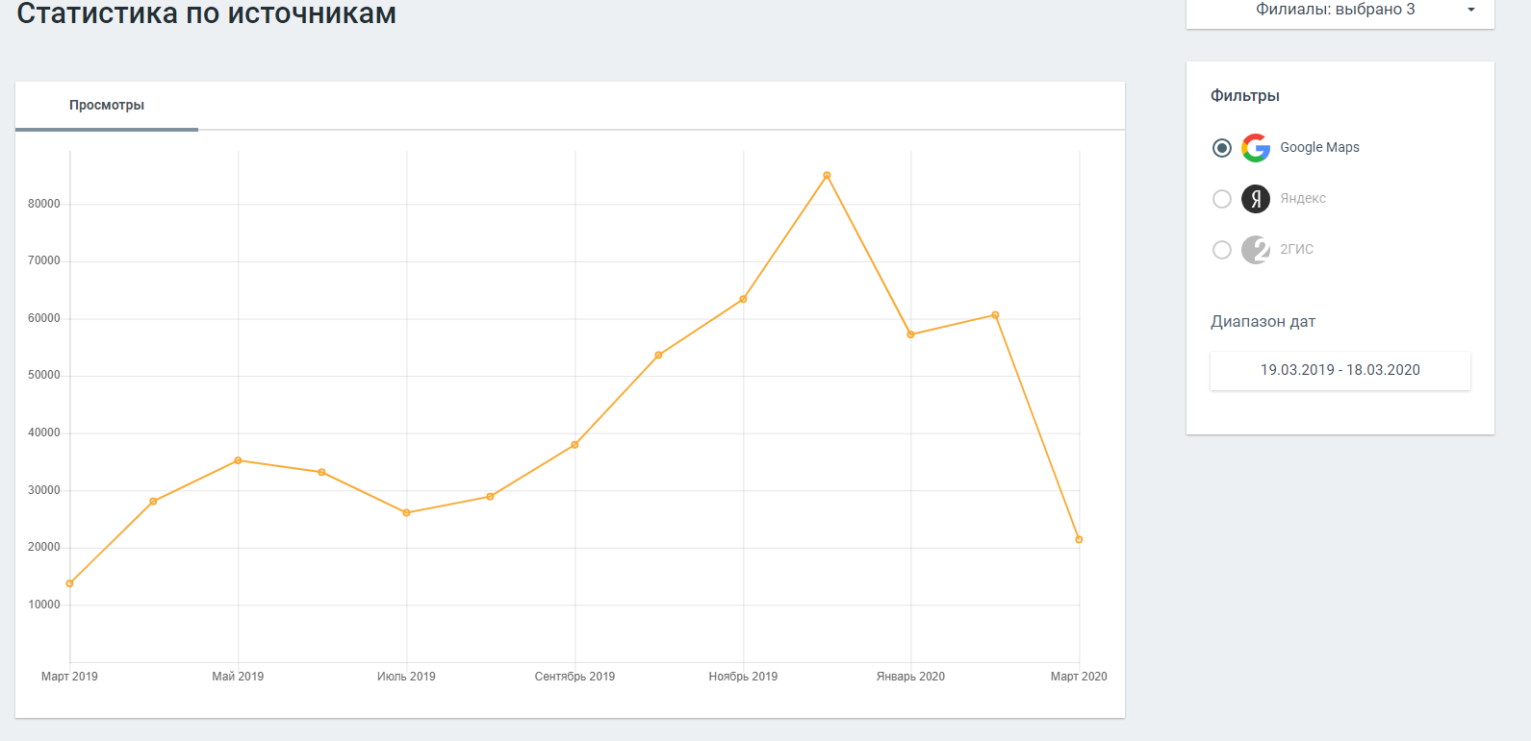1531x741 pixels.
Task: Click the arrow on the Филиалы dropdown
Action: coord(1470,10)
